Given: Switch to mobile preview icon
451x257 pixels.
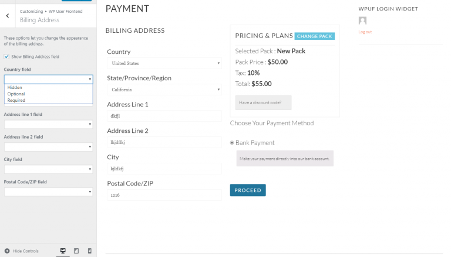Looking at the screenshot, I should tap(89, 251).
